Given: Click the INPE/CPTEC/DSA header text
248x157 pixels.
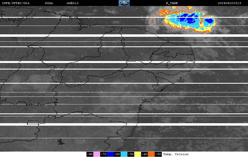Looking at the screenshot, I should click(16, 3).
